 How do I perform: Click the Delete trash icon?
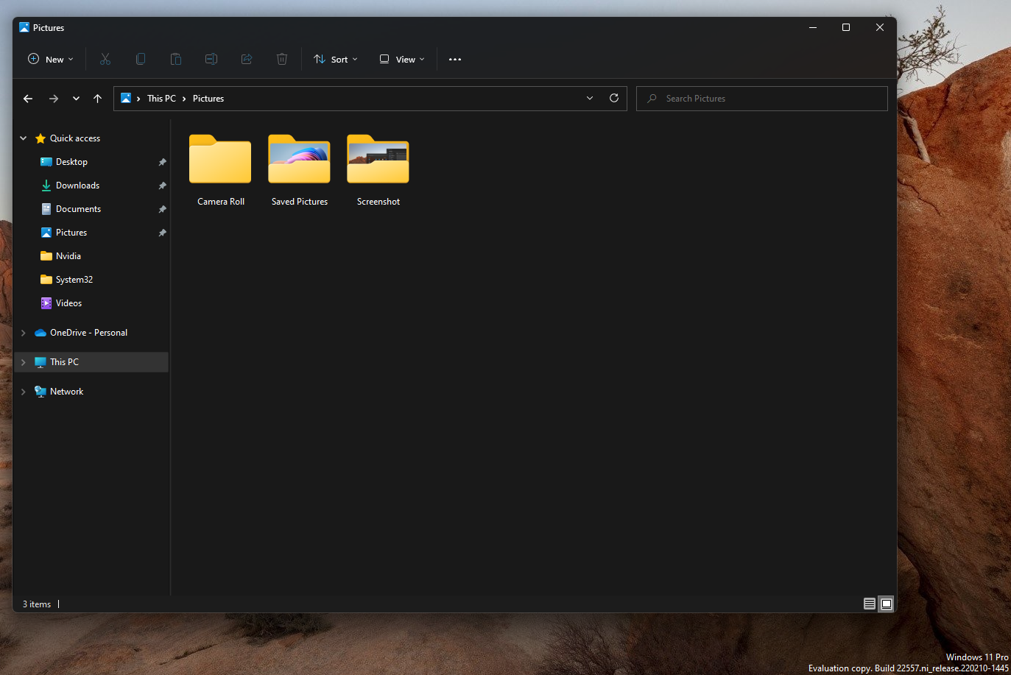(x=282, y=59)
